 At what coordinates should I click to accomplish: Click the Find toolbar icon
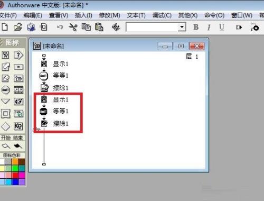[116, 27]
